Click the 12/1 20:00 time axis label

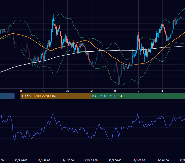point(67,160)
